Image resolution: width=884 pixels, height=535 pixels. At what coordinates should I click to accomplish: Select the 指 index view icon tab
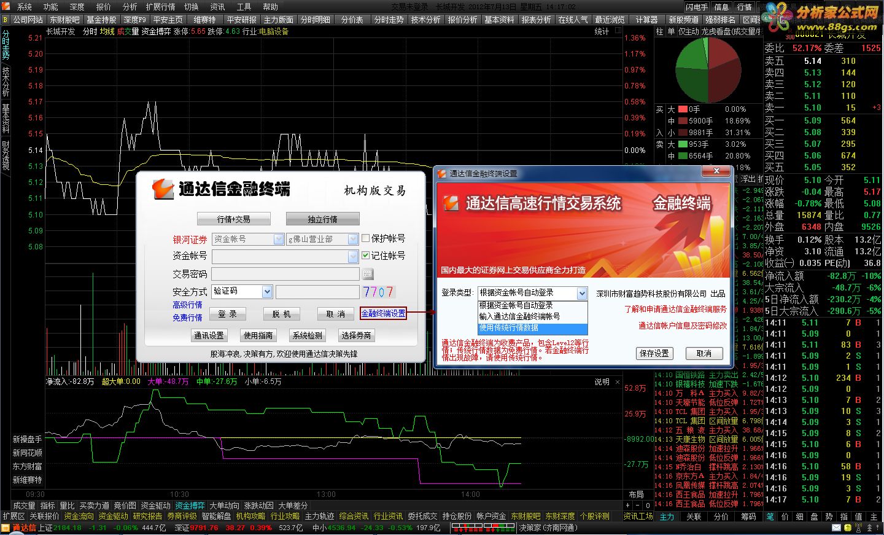click(x=843, y=517)
